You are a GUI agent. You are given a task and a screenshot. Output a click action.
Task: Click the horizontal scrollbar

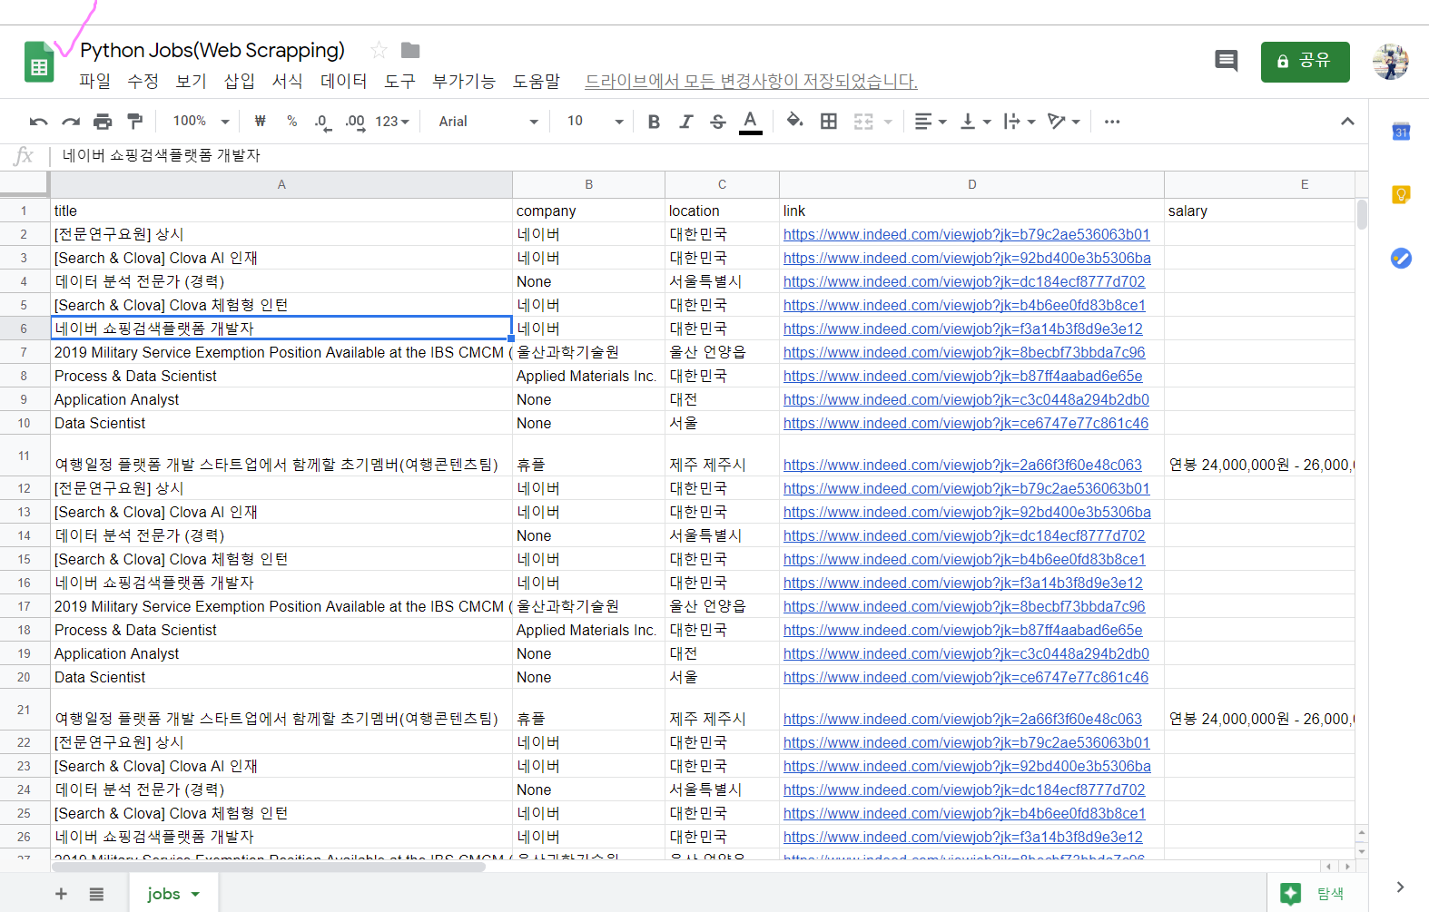click(x=269, y=867)
